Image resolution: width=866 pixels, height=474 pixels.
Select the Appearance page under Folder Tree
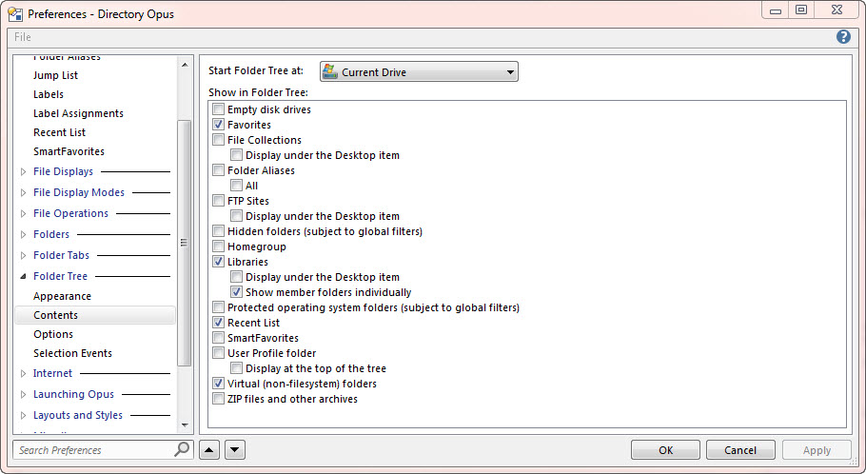pyautogui.click(x=62, y=296)
